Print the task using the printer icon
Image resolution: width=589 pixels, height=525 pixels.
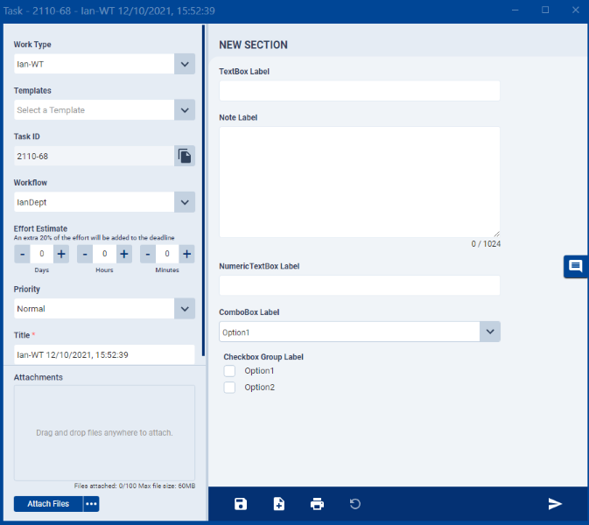317,504
